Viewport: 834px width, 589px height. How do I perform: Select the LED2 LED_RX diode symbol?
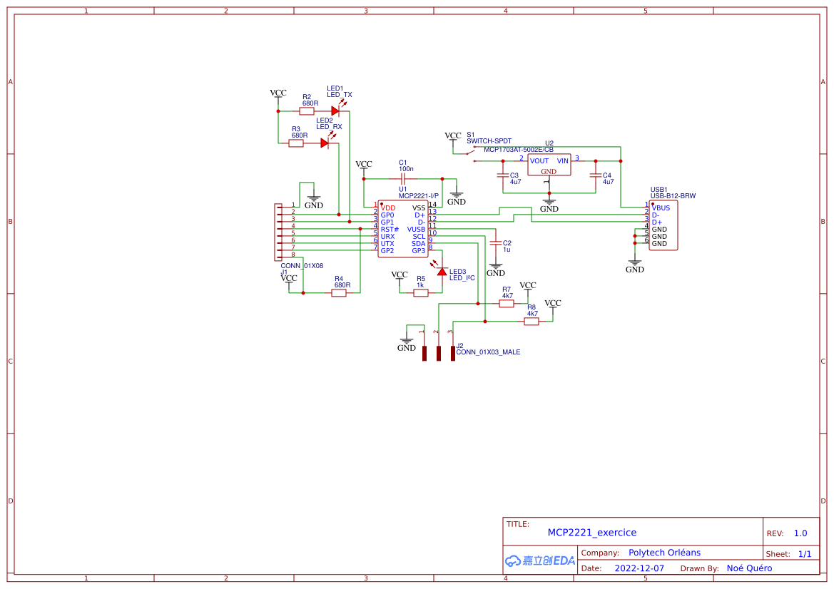click(x=325, y=143)
